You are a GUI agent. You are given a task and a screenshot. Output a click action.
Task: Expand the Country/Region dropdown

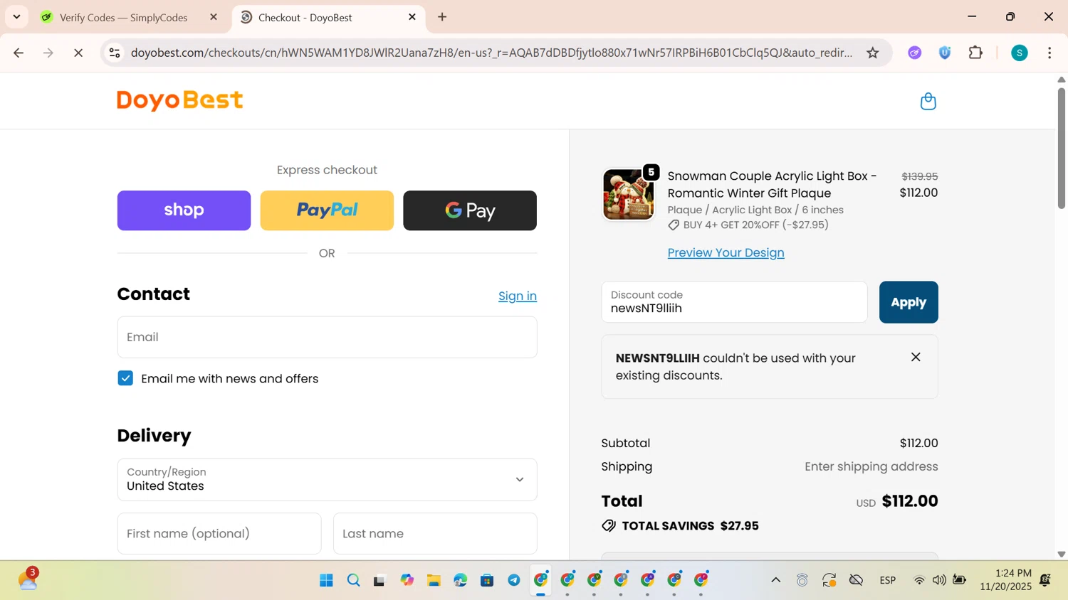(x=327, y=479)
